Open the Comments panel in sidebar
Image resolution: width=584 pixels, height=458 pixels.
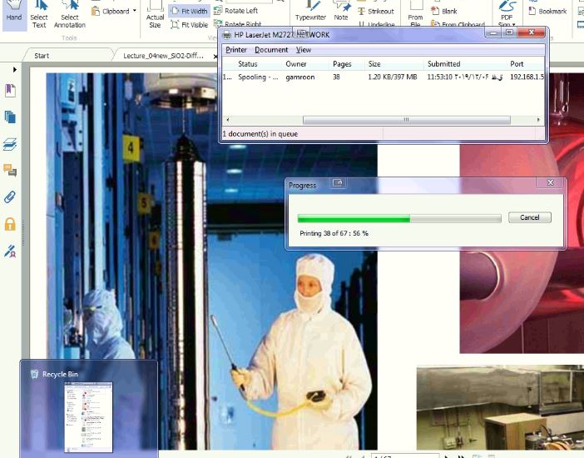[x=10, y=171]
